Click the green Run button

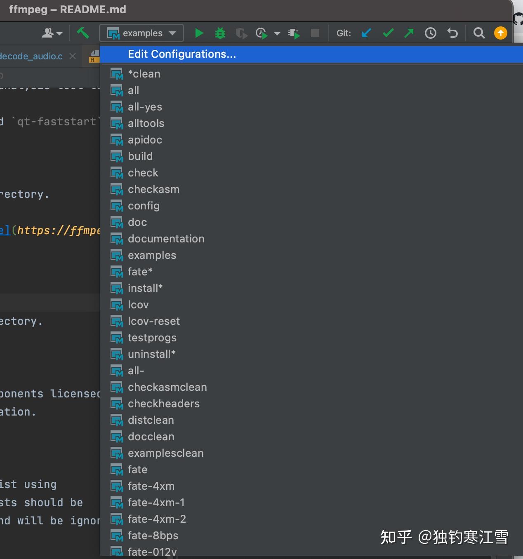click(199, 33)
